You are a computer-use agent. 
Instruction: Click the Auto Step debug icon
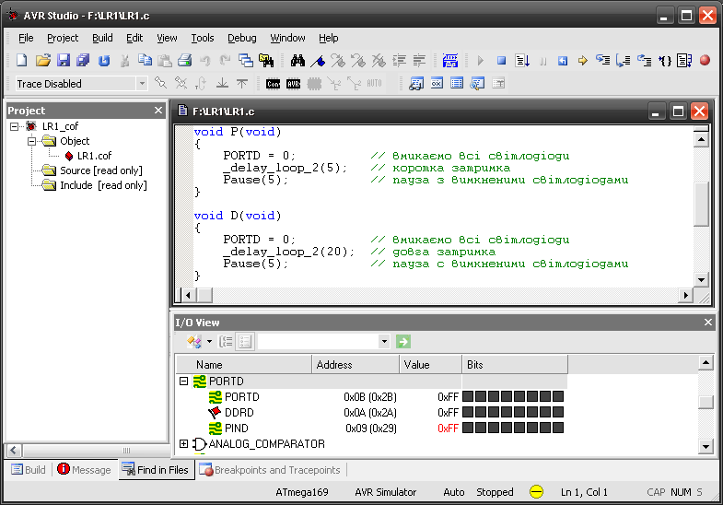(684, 61)
